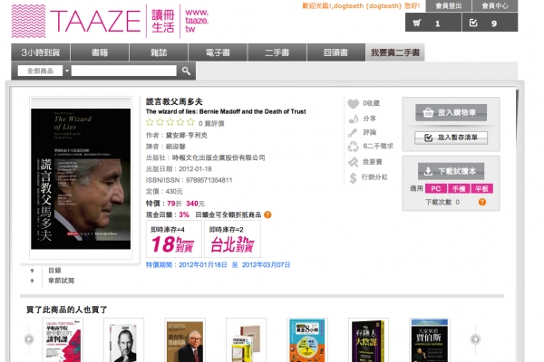
Task: Click the ISBN text 9789571354811
Action: 209,180
